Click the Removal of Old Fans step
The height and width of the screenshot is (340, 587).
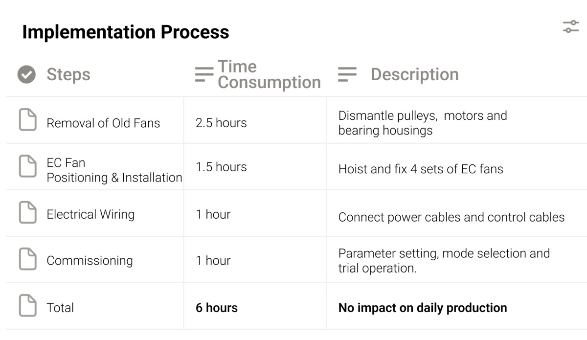[103, 123]
